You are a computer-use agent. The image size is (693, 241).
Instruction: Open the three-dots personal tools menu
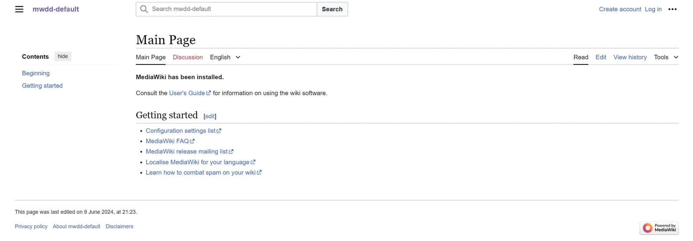click(x=672, y=9)
